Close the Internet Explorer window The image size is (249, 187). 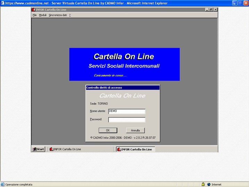pyautogui.click(x=246, y=3)
